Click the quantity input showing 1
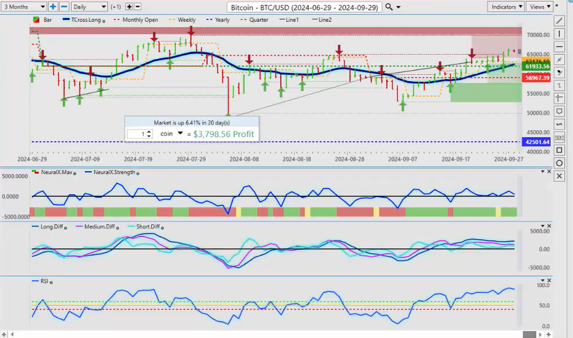Image resolution: width=573 pixels, height=338 pixels. pos(136,134)
